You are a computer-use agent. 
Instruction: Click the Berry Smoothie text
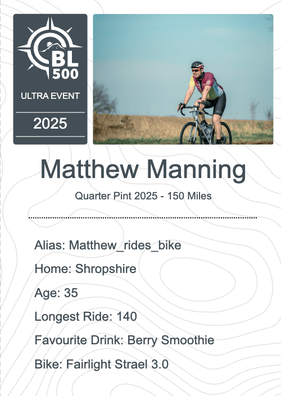pos(171,340)
